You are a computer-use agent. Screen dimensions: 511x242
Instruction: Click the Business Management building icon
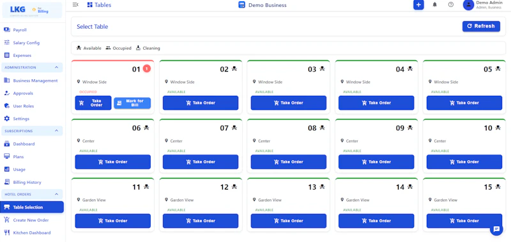click(x=7, y=80)
